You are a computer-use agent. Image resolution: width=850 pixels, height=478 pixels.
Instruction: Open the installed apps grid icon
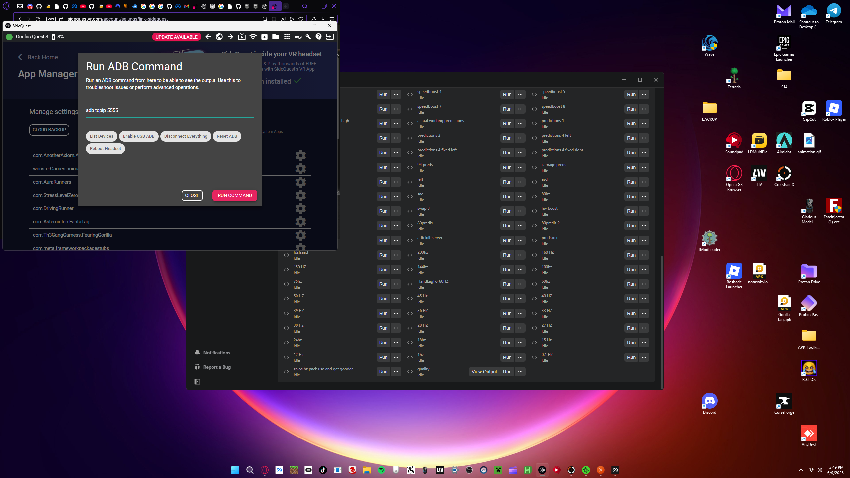click(x=287, y=37)
